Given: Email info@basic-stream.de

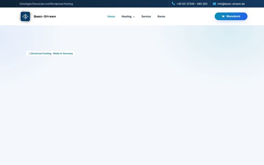Looking at the screenshot, I should coord(231,4).
